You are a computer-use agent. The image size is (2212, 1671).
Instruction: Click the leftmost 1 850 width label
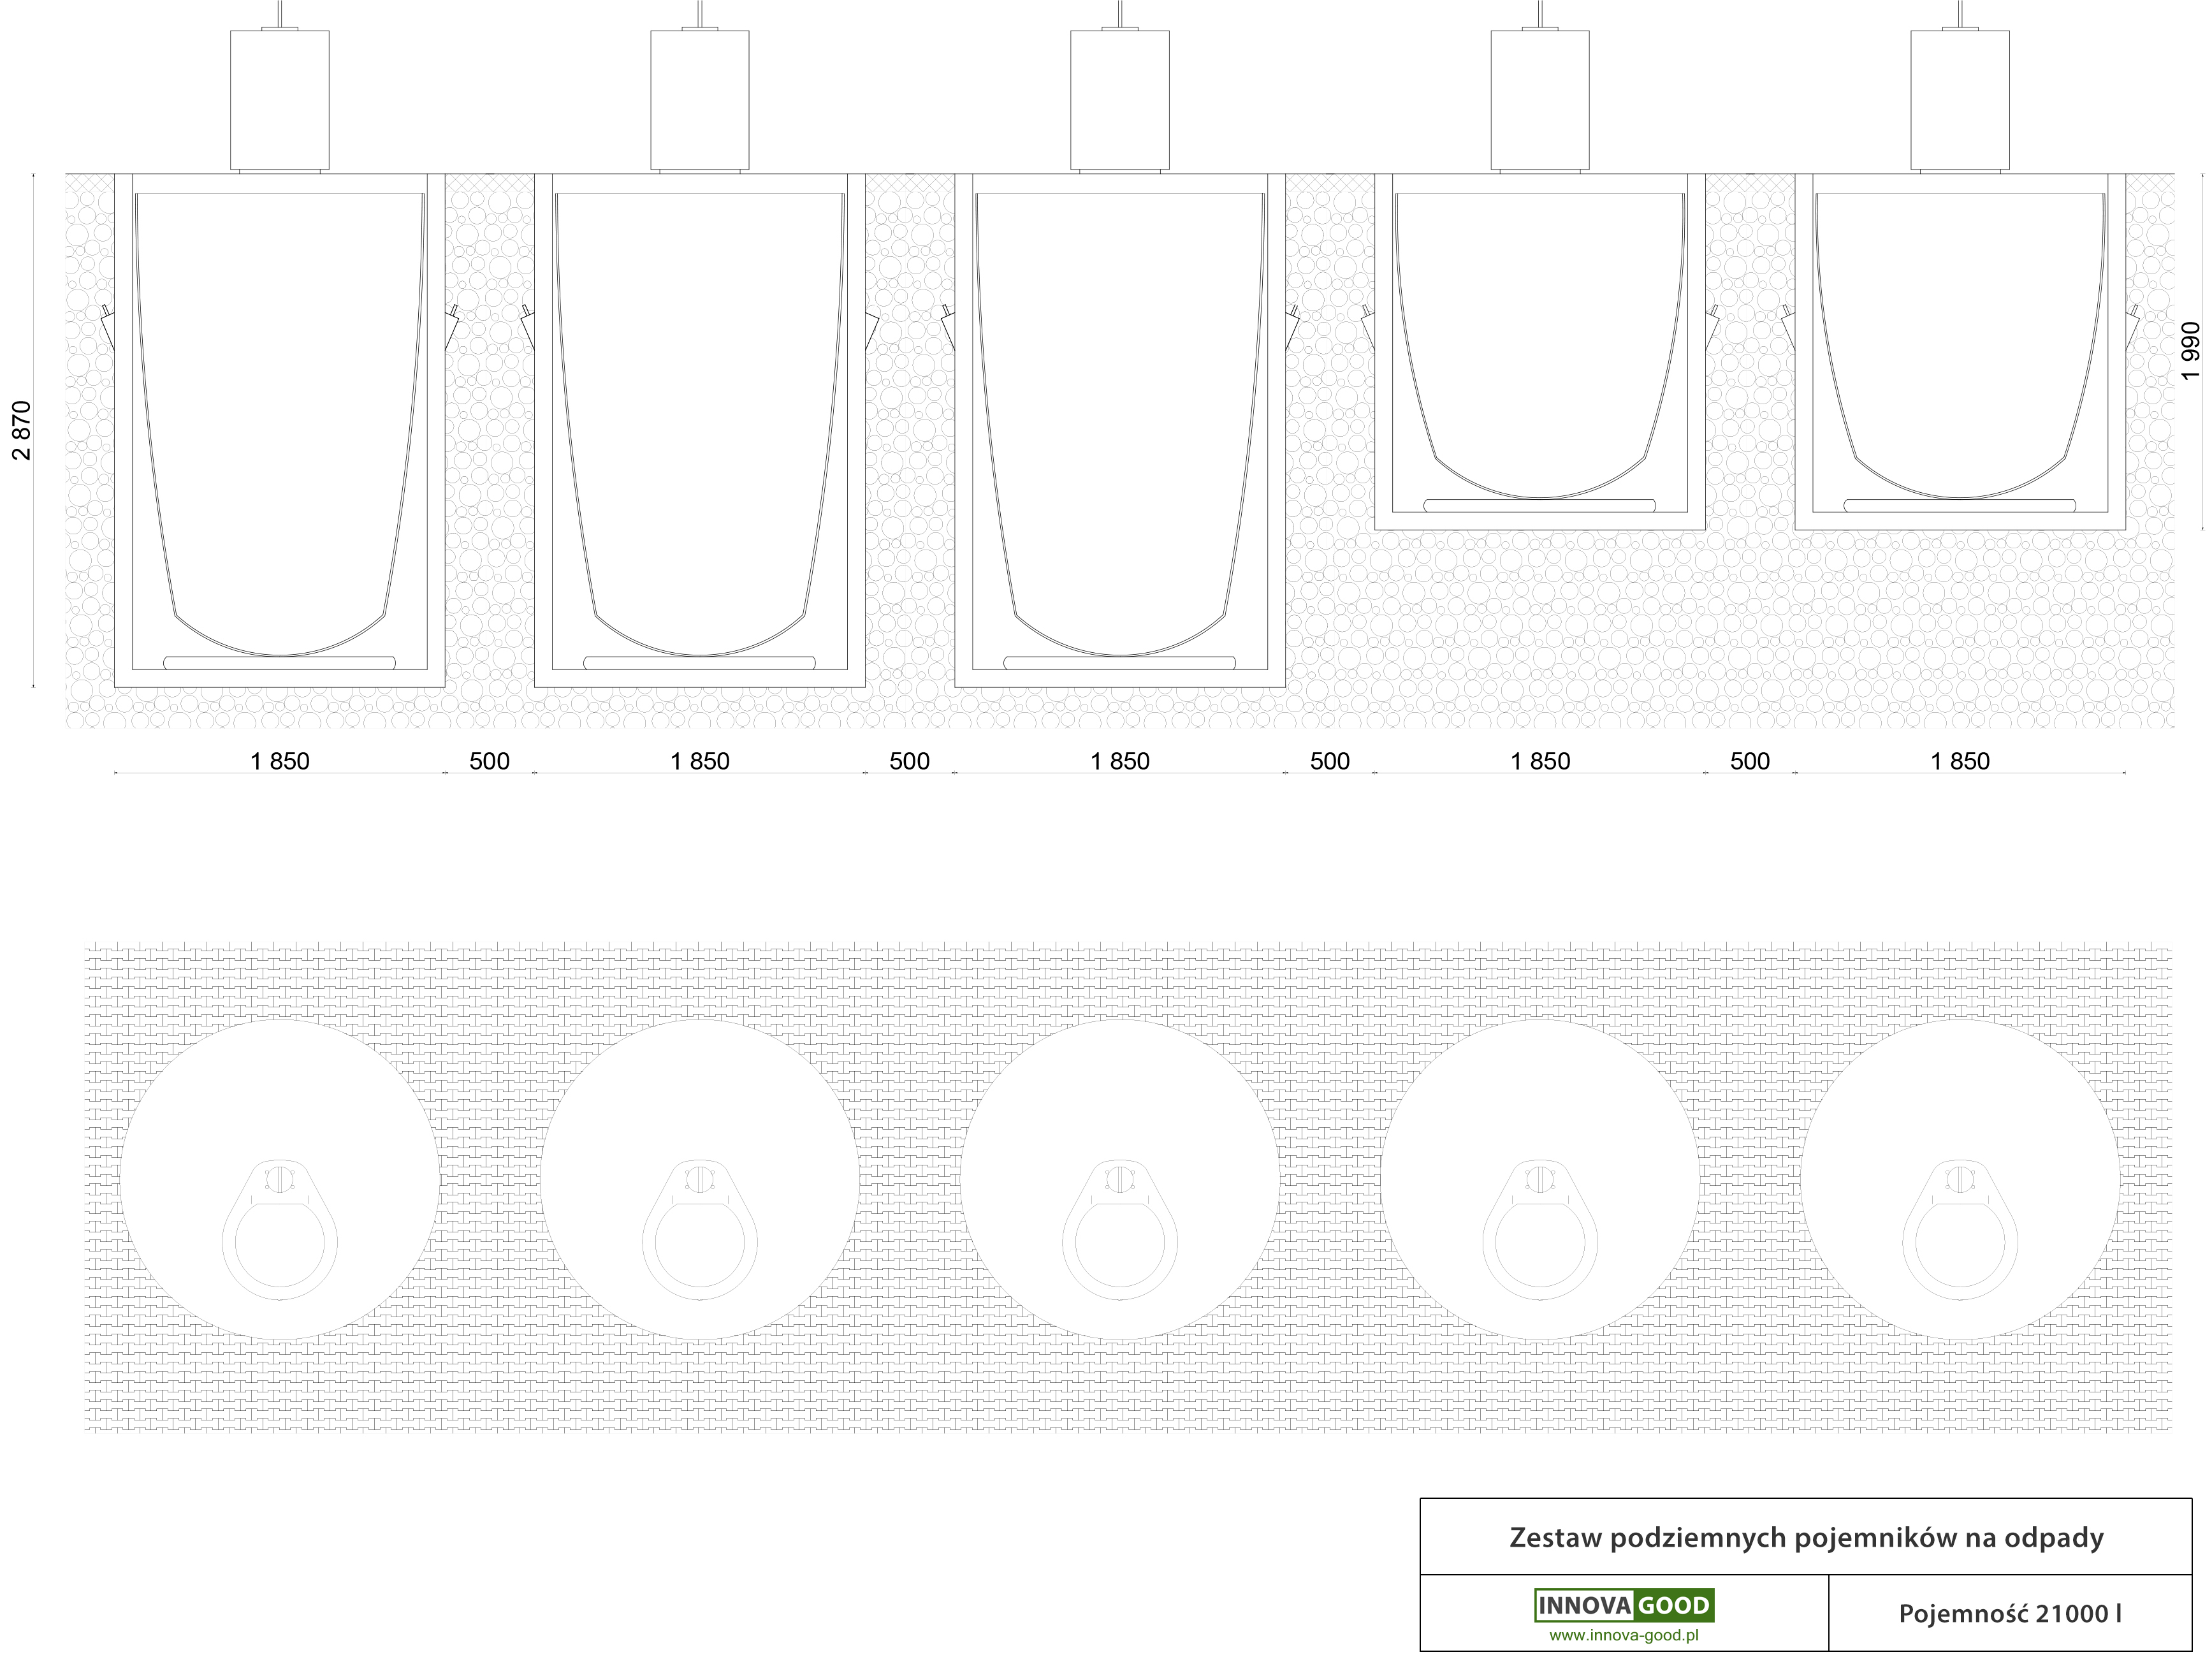[280, 761]
